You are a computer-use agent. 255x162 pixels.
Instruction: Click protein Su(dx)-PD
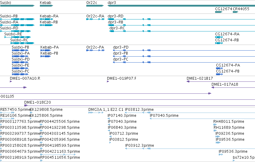(x=20, y=62)
